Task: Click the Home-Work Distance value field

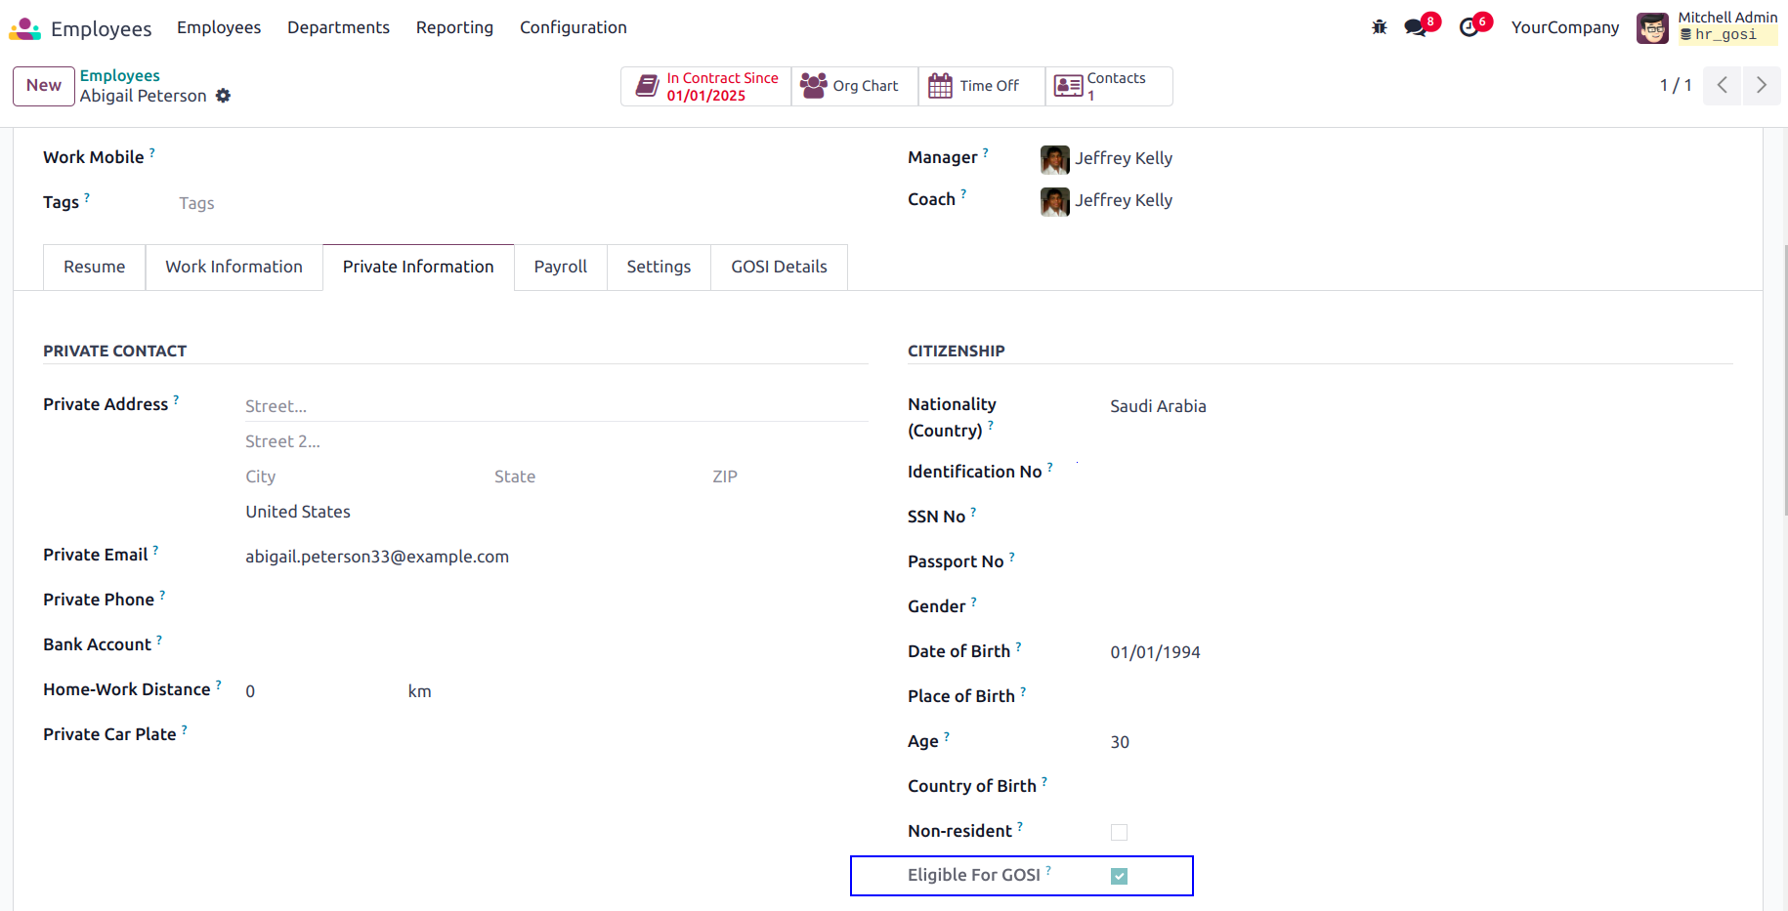Action: coord(322,691)
